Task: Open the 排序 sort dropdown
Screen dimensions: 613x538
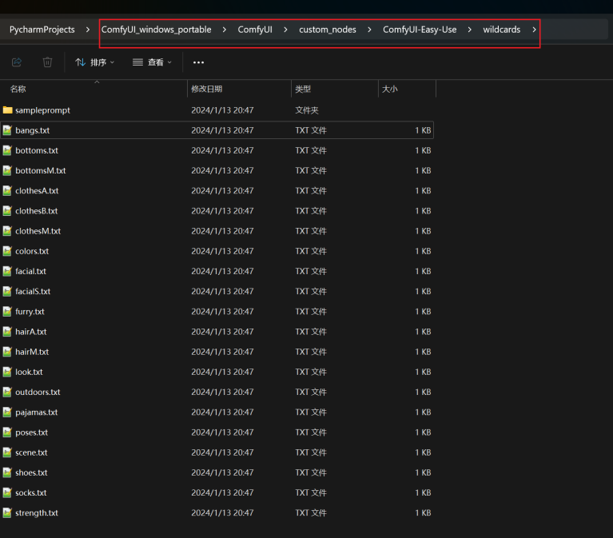Action: coord(95,62)
